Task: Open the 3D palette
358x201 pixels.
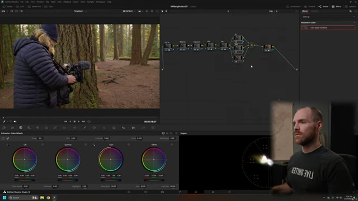Action: pos(153,128)
